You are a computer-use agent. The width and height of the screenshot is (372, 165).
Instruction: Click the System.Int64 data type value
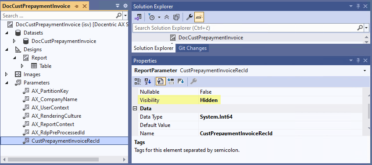tap(216, 117)
